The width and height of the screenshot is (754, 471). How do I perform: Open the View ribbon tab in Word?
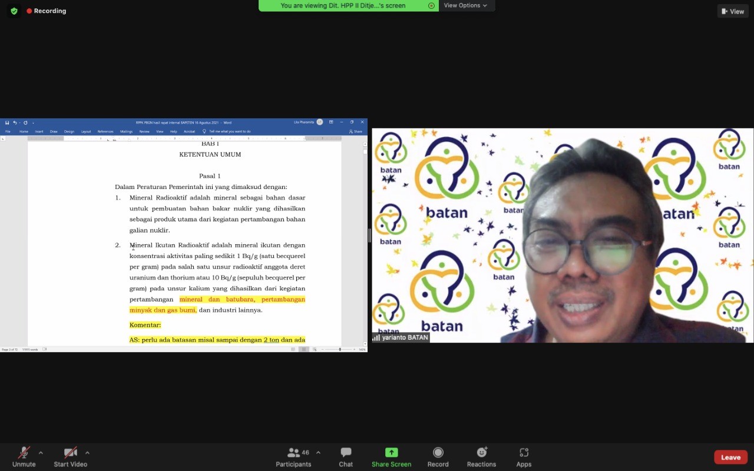160,131
